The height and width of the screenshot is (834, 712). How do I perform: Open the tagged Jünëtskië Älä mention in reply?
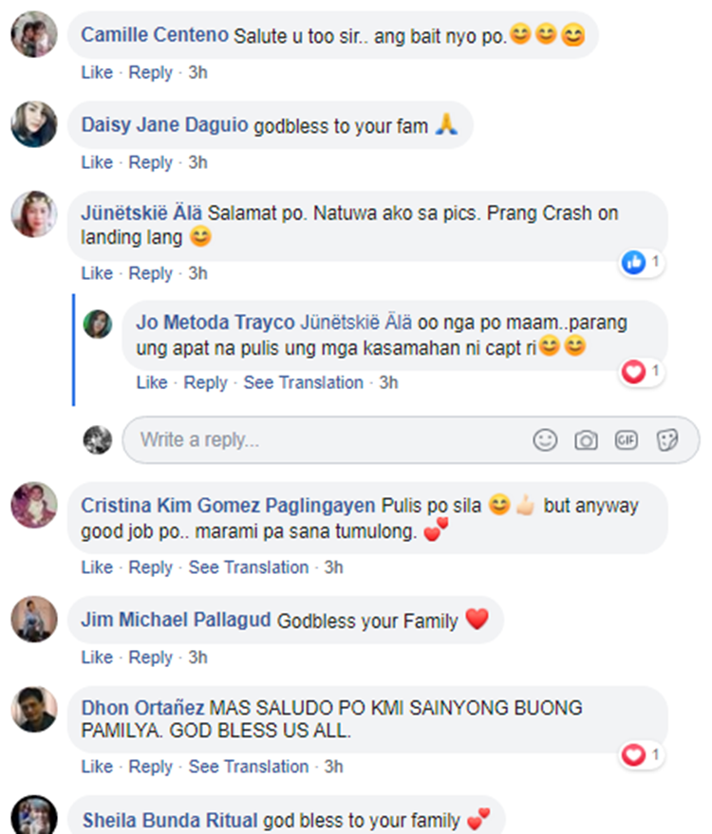coord(356,323)
